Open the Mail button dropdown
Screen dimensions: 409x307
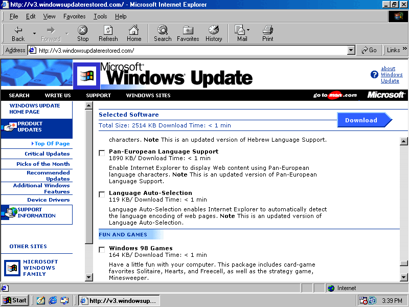pos(251,34)
